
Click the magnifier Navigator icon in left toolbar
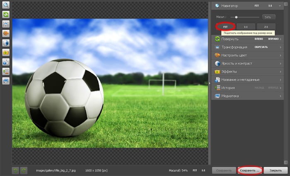[x=6, y=5]
